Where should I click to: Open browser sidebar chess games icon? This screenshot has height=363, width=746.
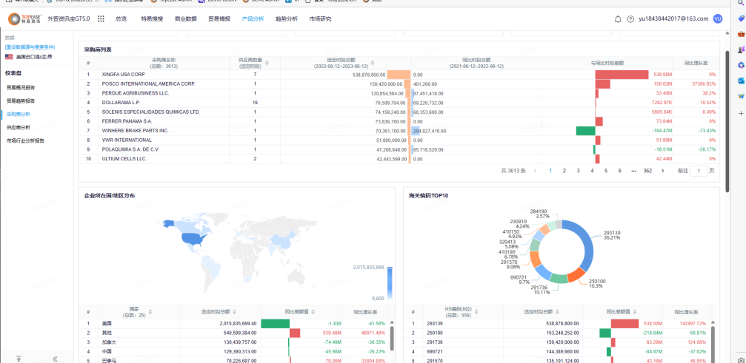[741, 50]
